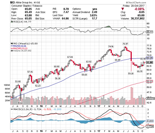Click the MO ticker symbol in the header
155x133 pixels.
[x=13, y=3]
